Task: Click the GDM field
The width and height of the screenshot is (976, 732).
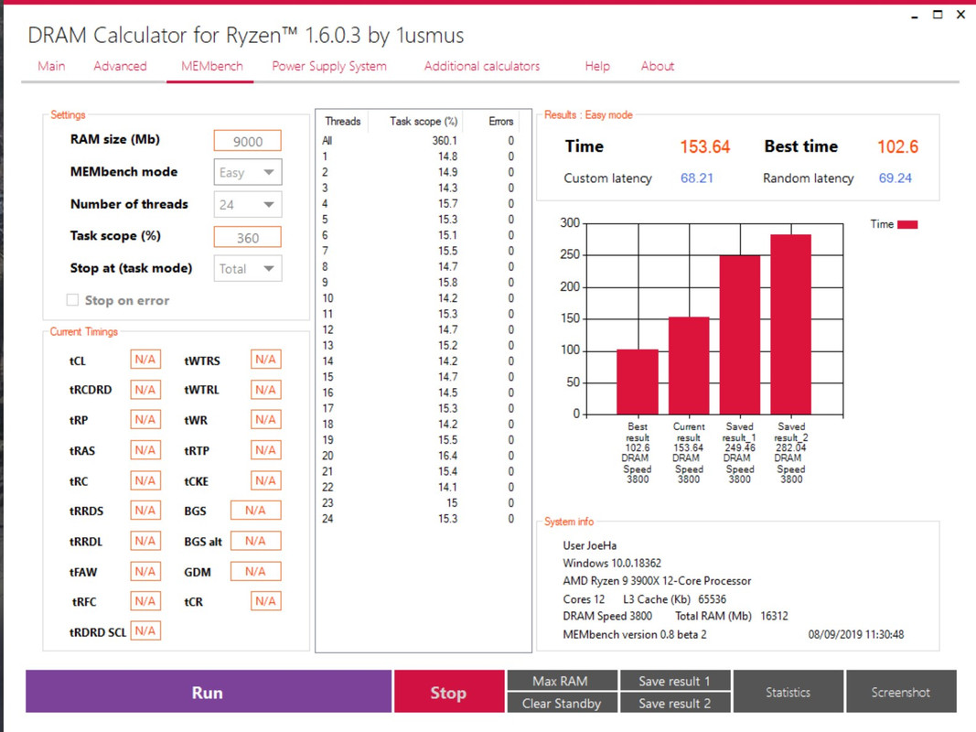Action: pos(256,571)
